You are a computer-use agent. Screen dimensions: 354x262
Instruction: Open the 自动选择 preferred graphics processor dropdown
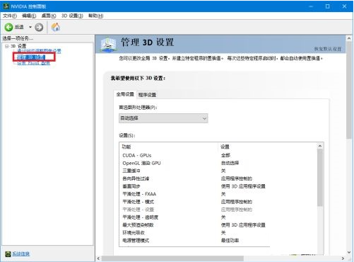click(x=163, y=118)
